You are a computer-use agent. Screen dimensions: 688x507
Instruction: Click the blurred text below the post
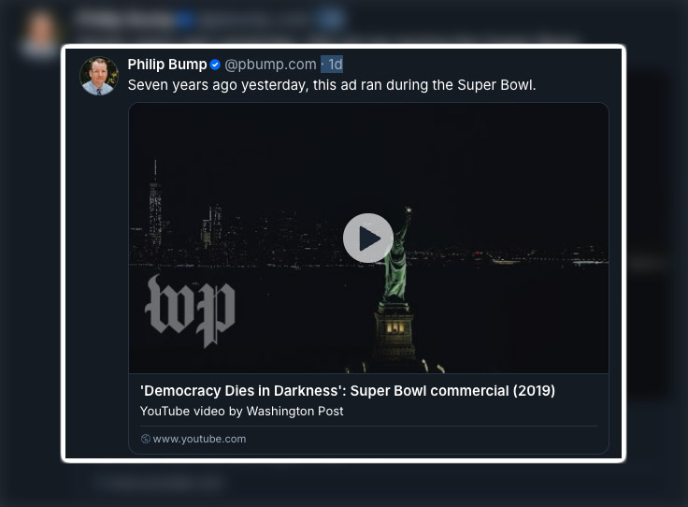[159, 483]
